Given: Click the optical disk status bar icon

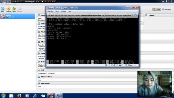Looking at the screenshot, I should coord(109,65).
